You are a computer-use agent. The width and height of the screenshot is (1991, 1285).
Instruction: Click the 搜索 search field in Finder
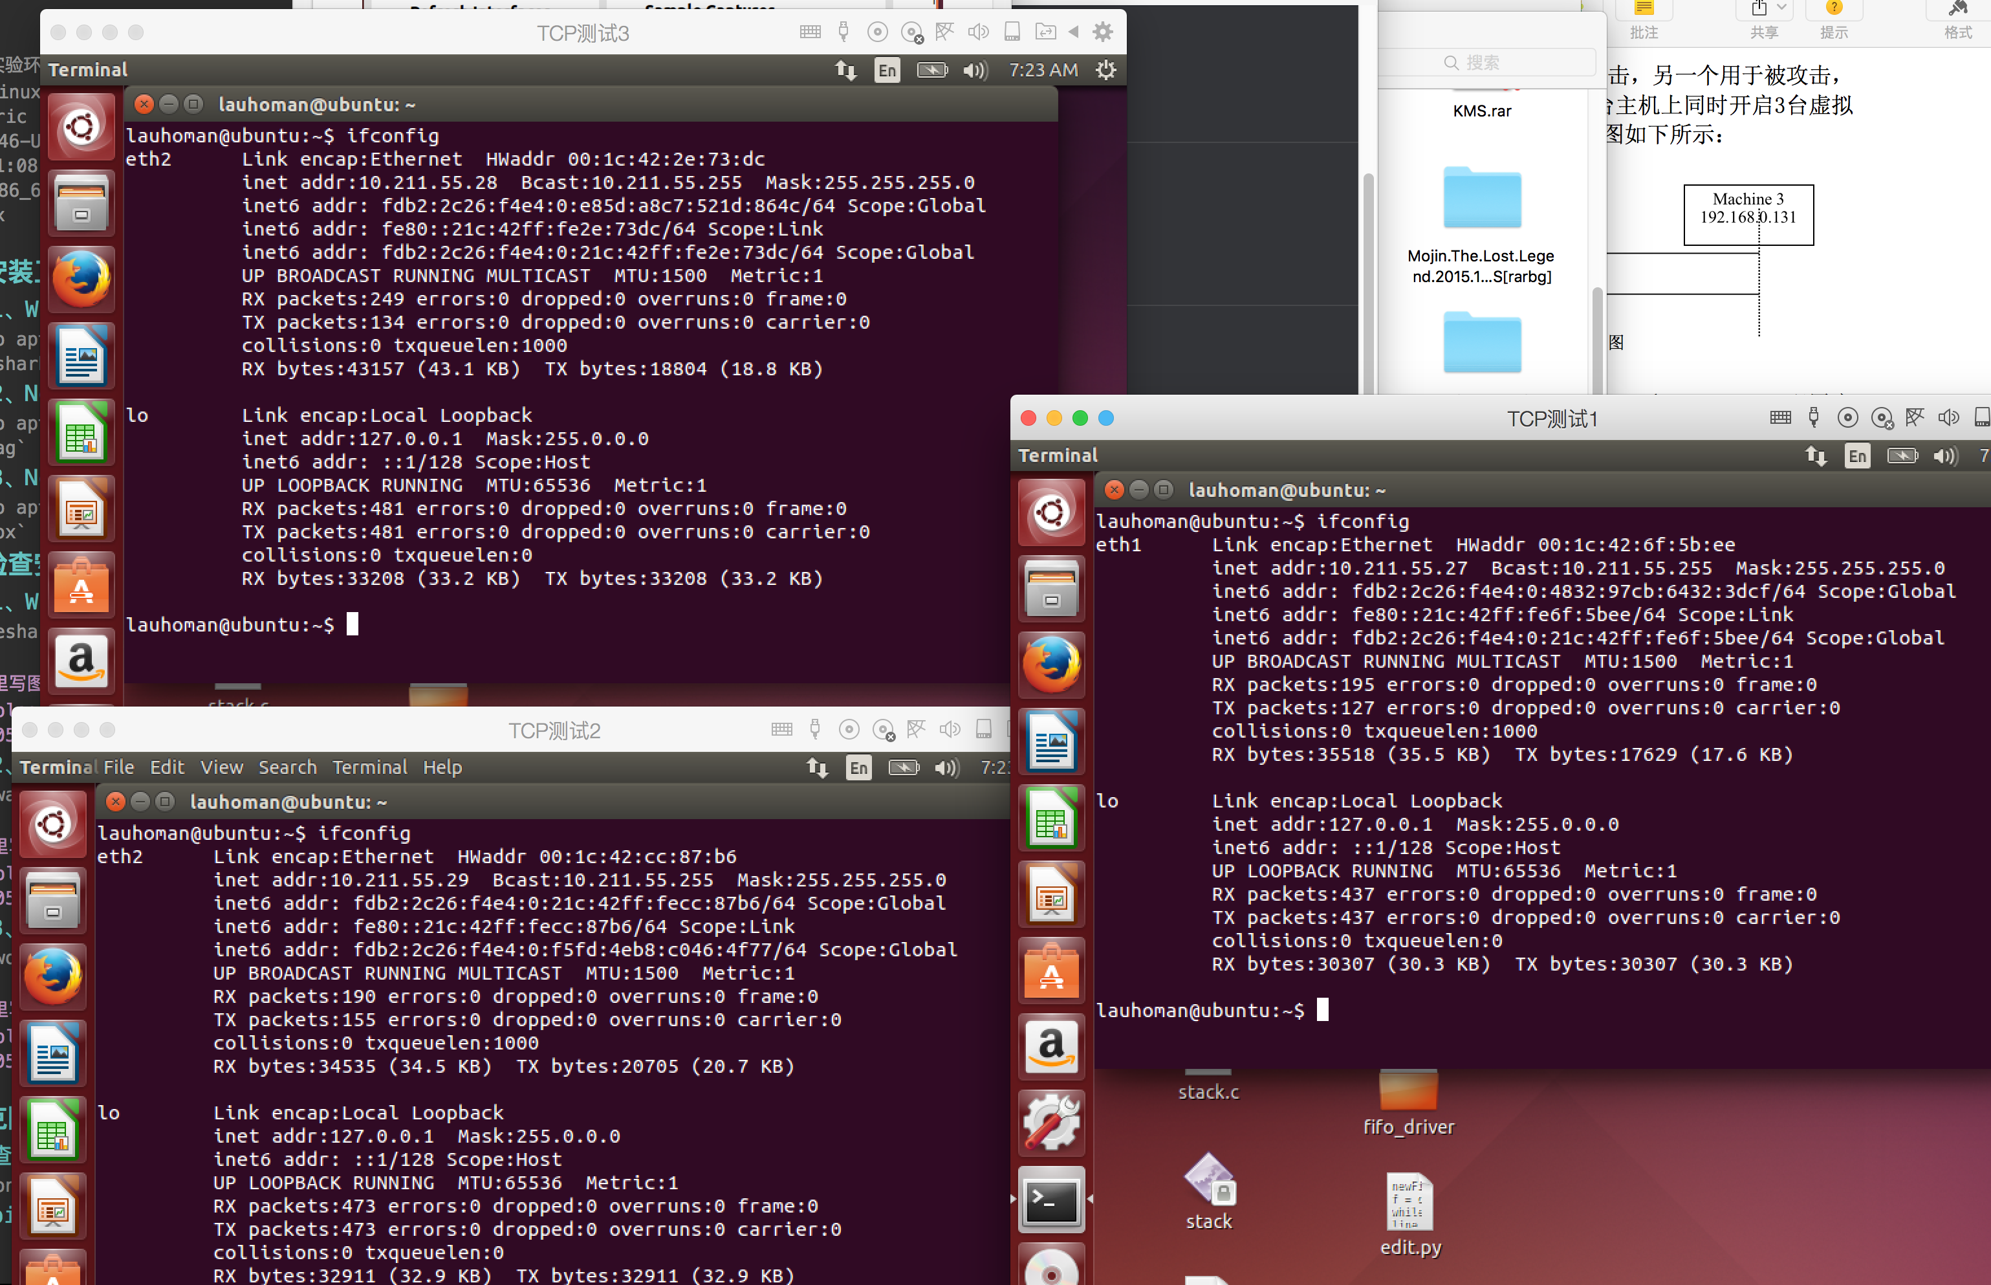1488,63
